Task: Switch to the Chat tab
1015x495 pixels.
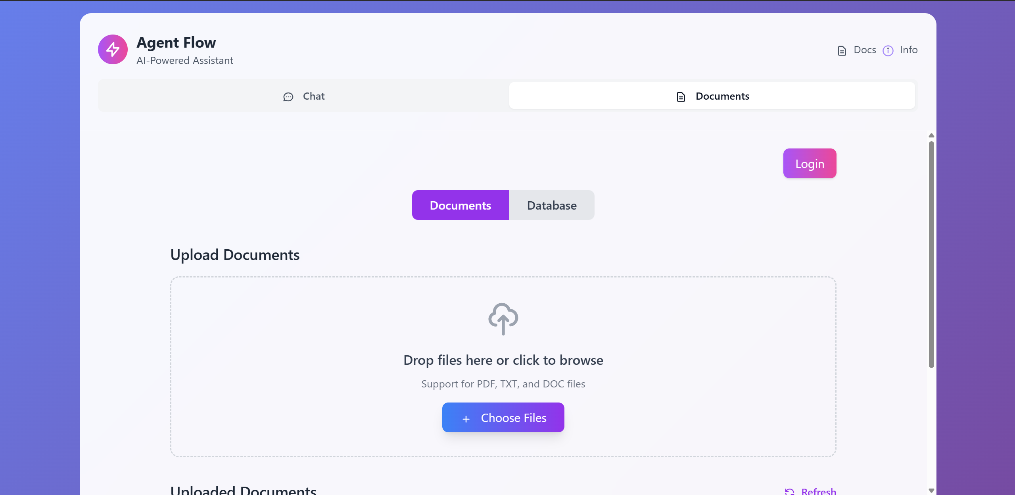Action: 304,96
